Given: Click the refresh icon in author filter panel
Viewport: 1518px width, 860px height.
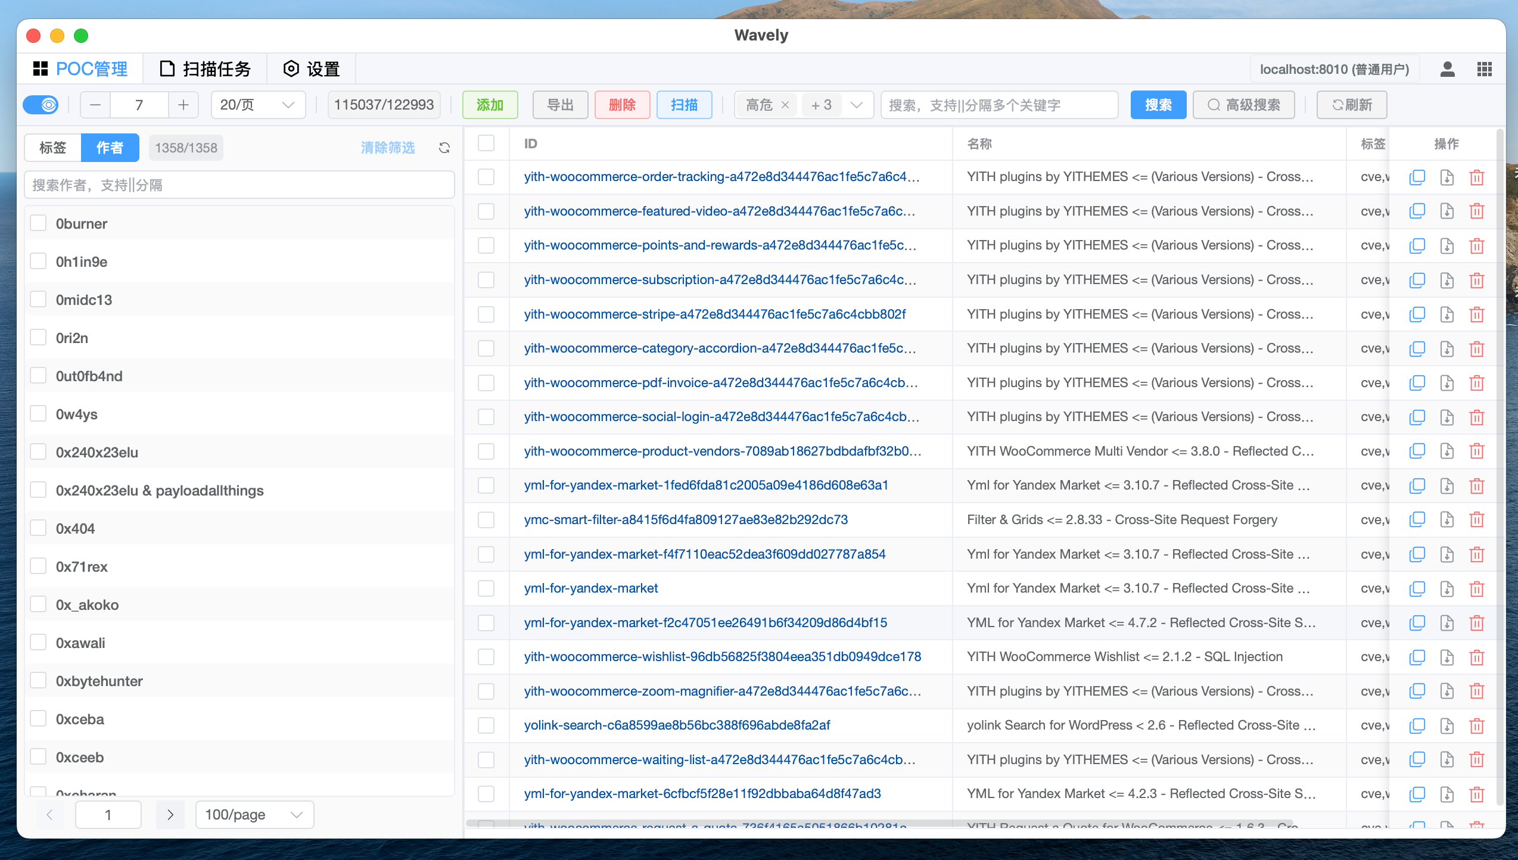Looking at the screenshot, I should coord(444,148).
